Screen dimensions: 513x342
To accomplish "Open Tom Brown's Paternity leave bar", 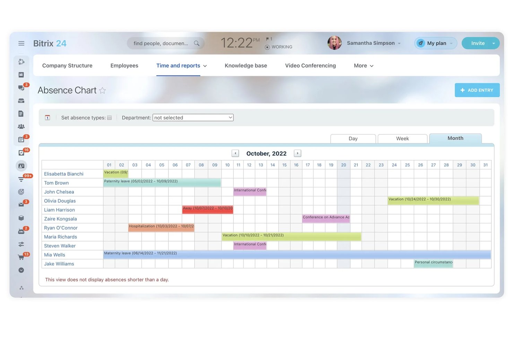I will [x=162, y=183].
